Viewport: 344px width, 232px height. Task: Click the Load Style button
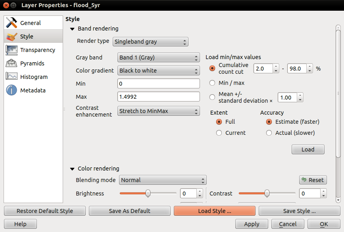pyautogui.click(x=215, y=211)
